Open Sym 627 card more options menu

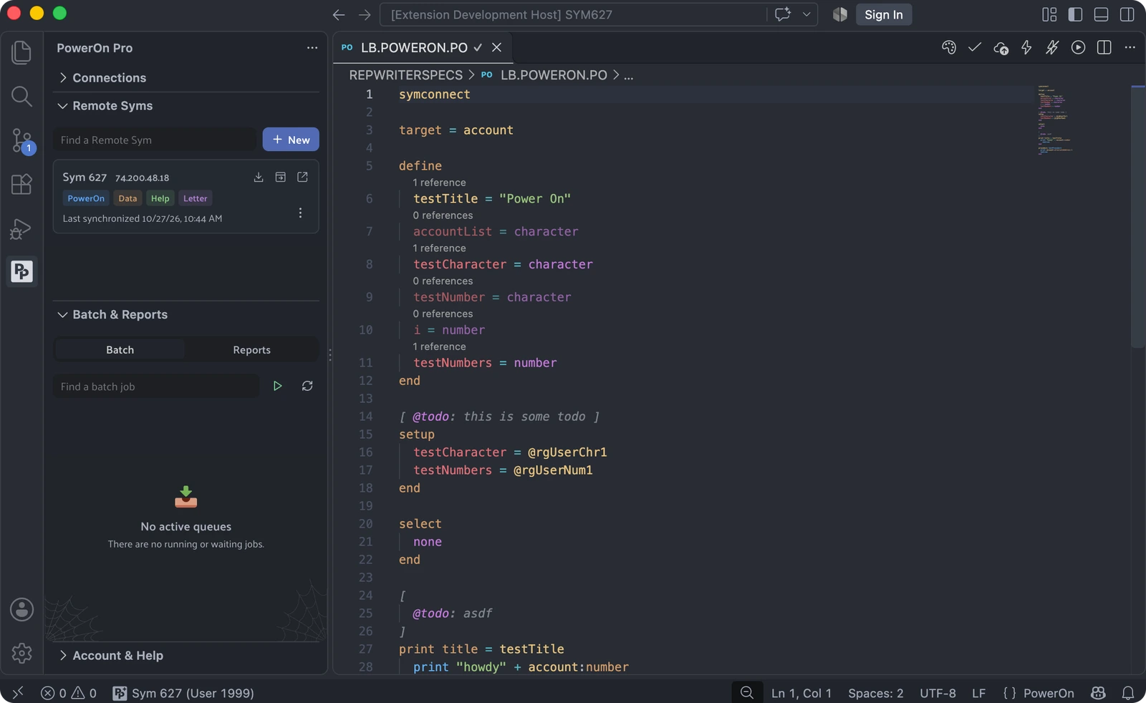point(300,213)
